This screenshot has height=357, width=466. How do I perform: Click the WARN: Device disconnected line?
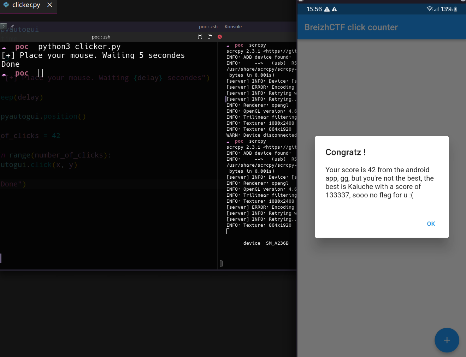tap(261, 135)
